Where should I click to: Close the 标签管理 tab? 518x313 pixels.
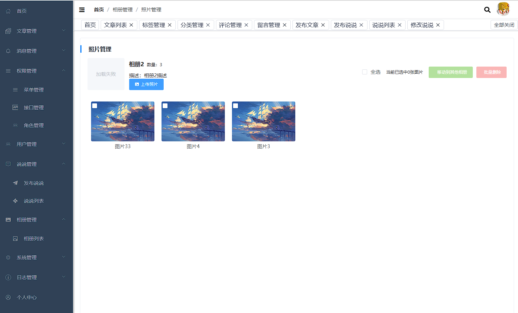(x=170, y=25)
